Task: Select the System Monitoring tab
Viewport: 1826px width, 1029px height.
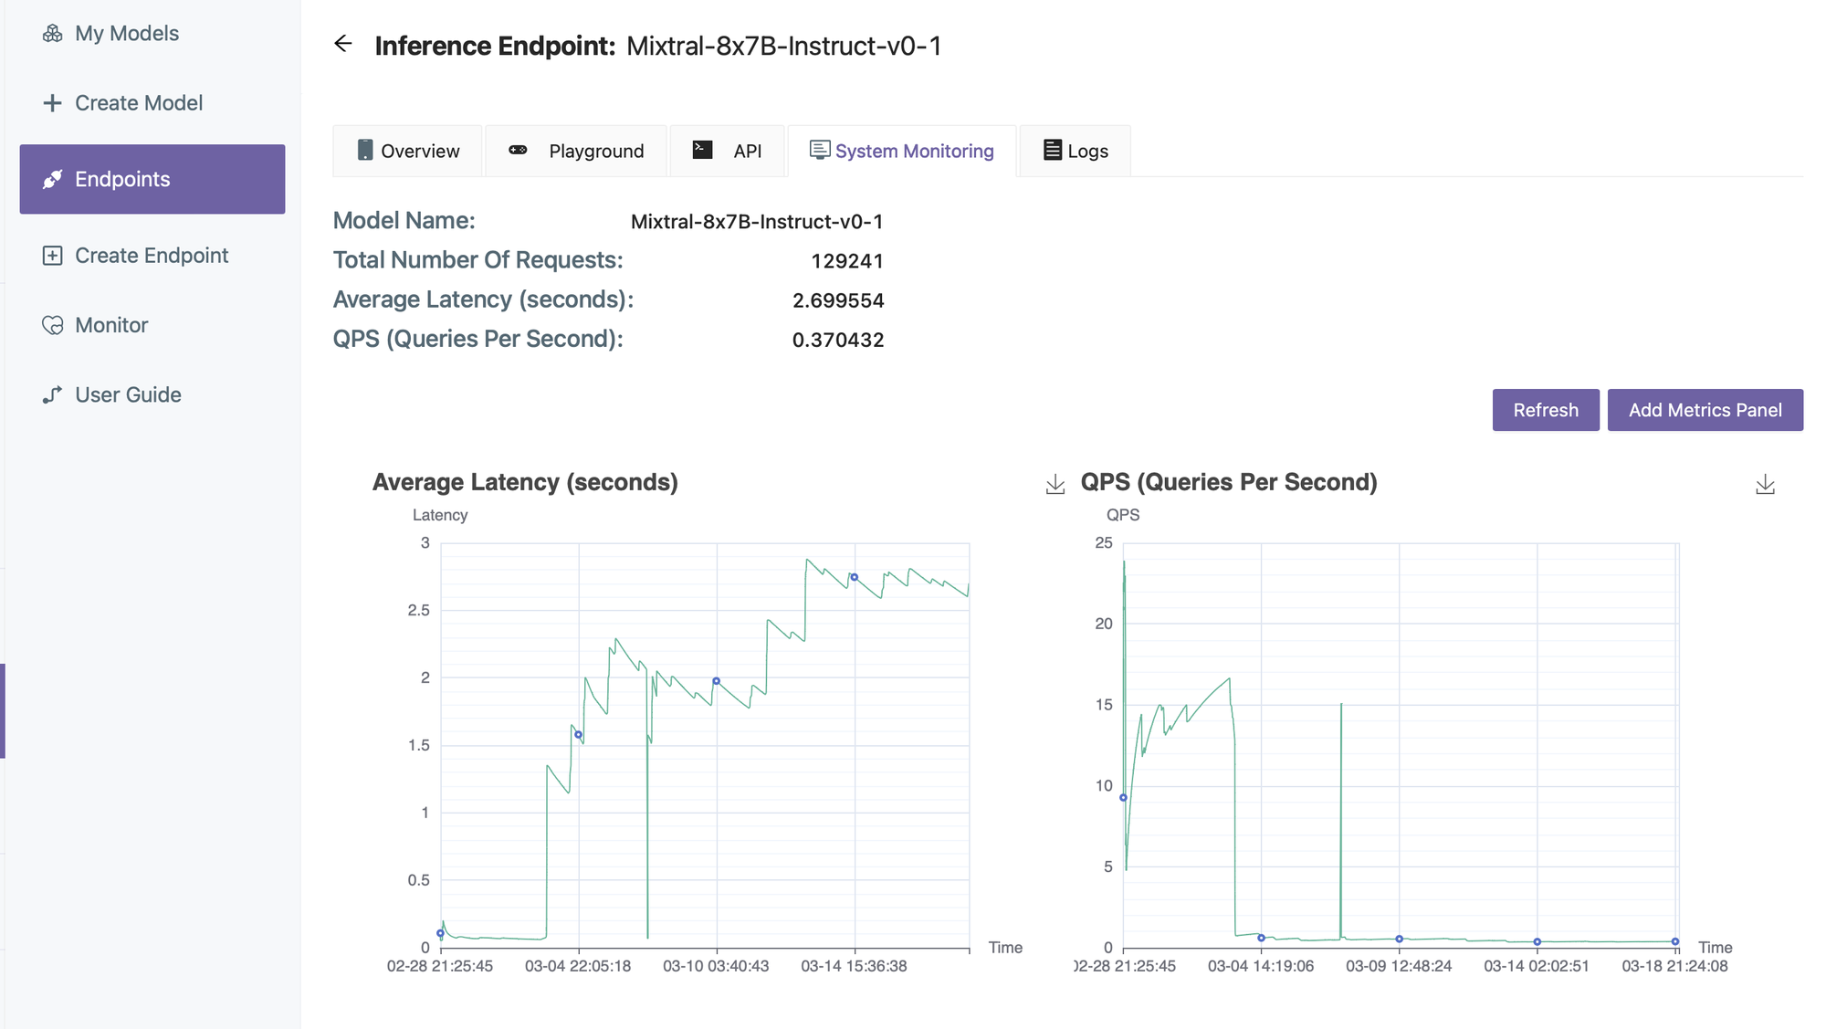Action: [902, 151]
